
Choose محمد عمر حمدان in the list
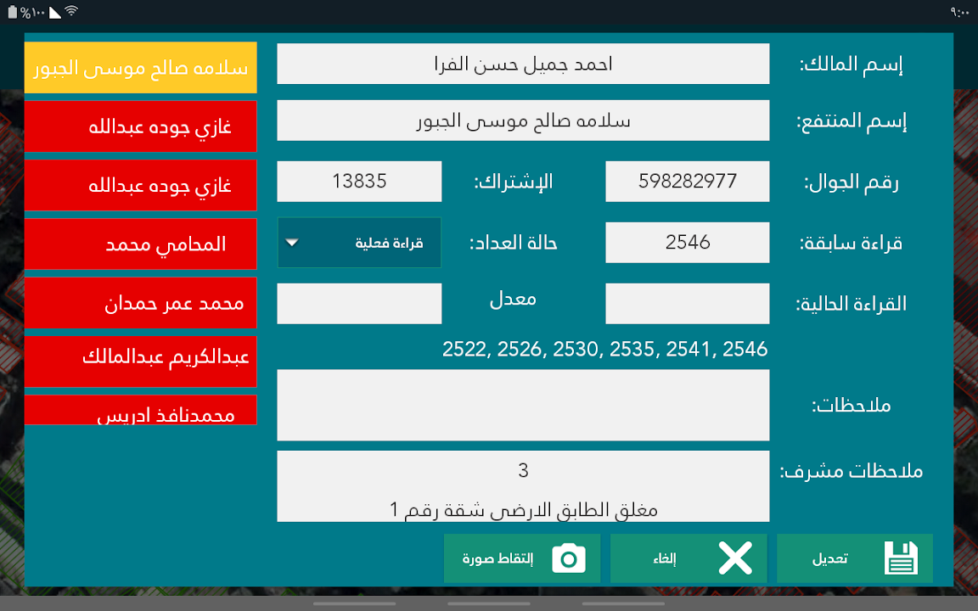point(141,303)
